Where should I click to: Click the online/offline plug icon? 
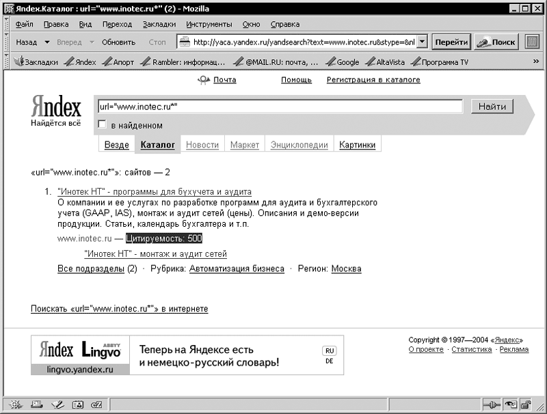tap(492, 404)
